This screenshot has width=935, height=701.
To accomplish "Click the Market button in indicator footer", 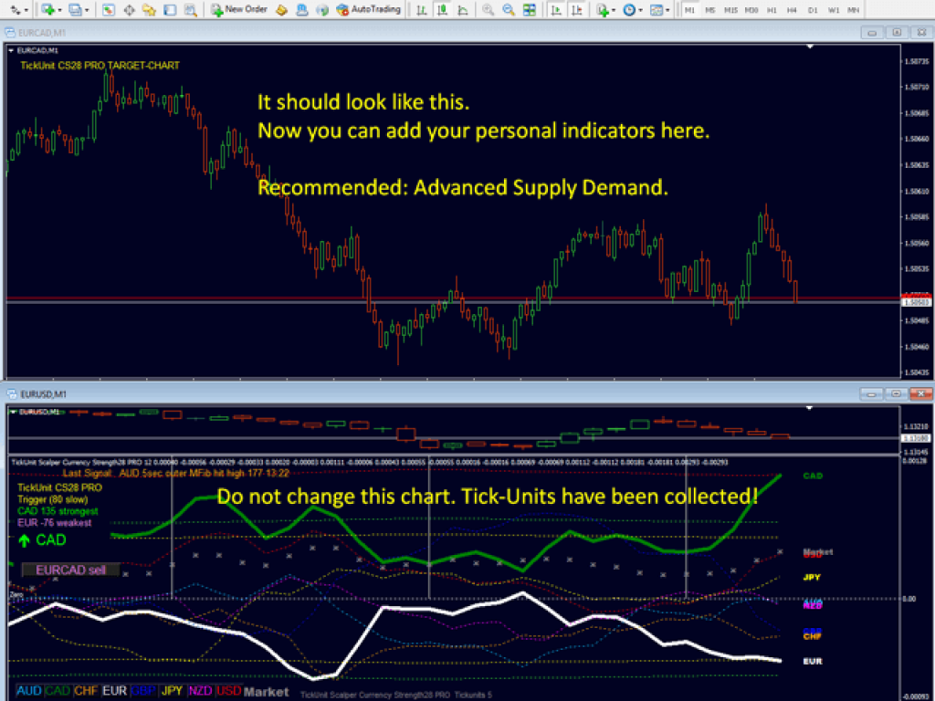I will click(266, 691).
